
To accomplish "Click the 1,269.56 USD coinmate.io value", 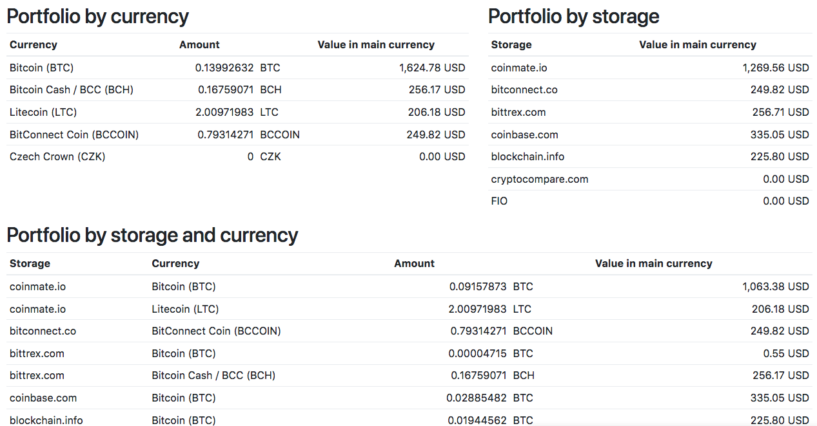I will point(775,68).
